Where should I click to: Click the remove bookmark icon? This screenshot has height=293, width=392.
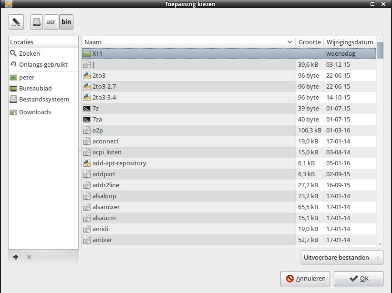(x=29, y=257)
